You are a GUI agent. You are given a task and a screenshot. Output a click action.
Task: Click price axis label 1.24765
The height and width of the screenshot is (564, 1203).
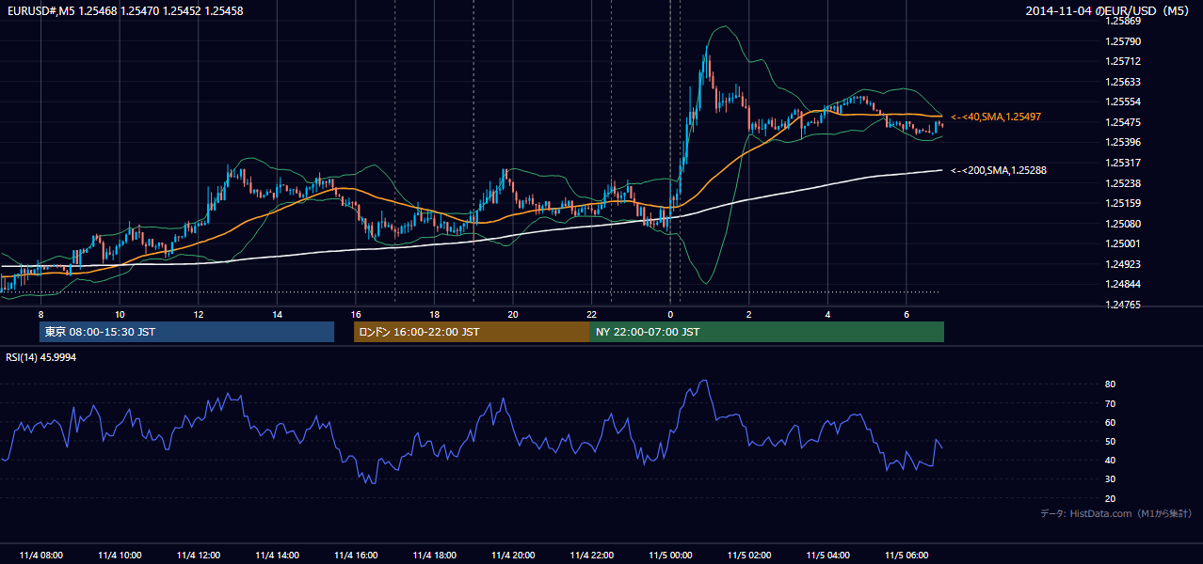click(1124, 305)
